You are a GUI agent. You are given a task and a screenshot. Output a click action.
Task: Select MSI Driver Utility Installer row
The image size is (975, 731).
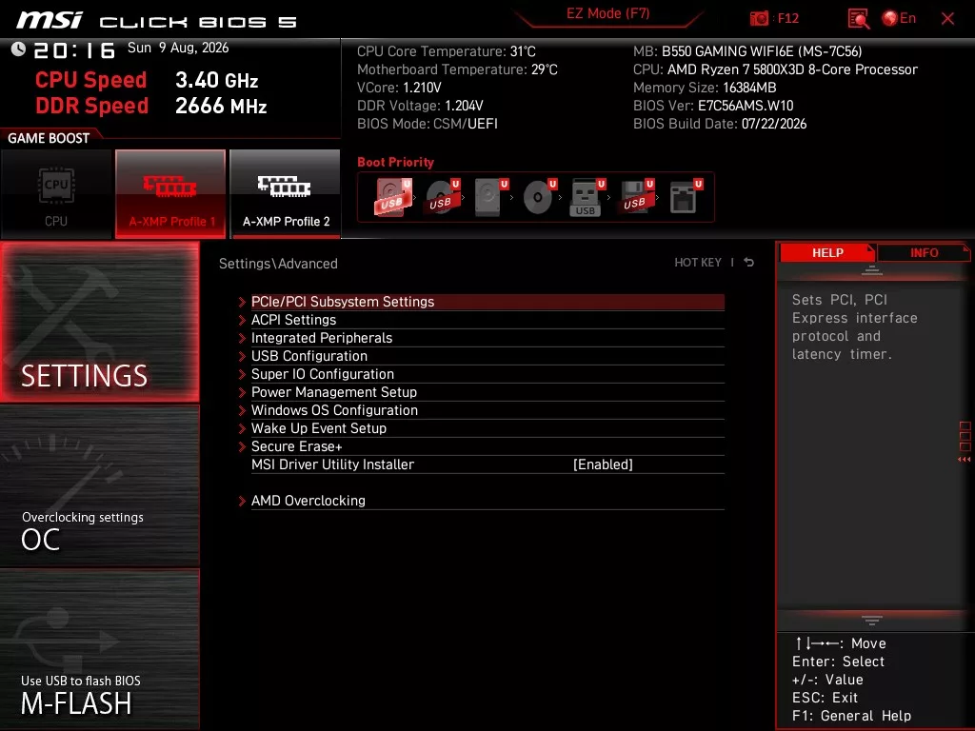tap(487, 464)
